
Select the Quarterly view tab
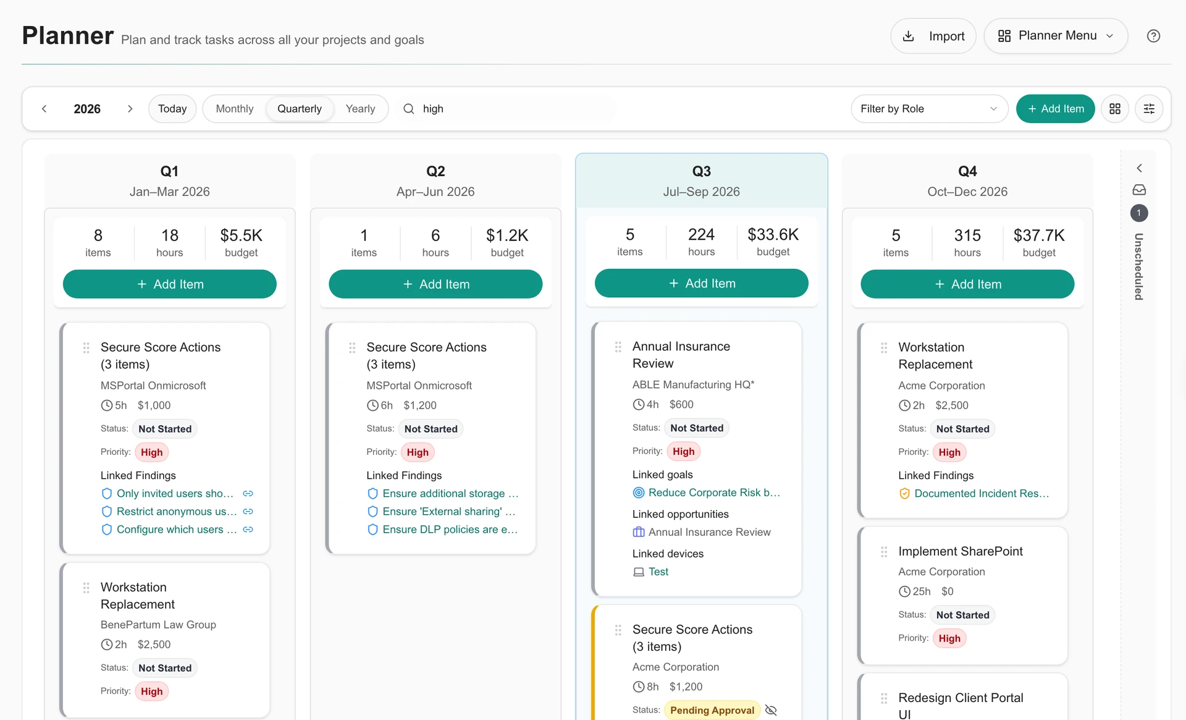click(x=300, y=109)
